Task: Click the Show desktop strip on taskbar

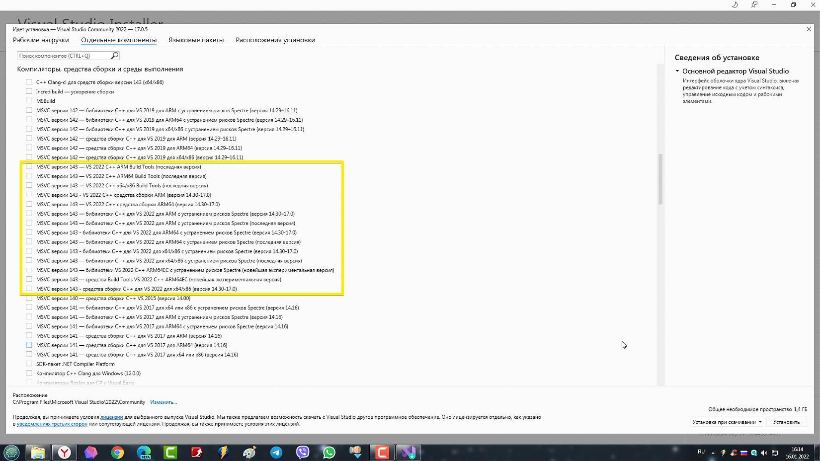Action: [x=816, y=453]
